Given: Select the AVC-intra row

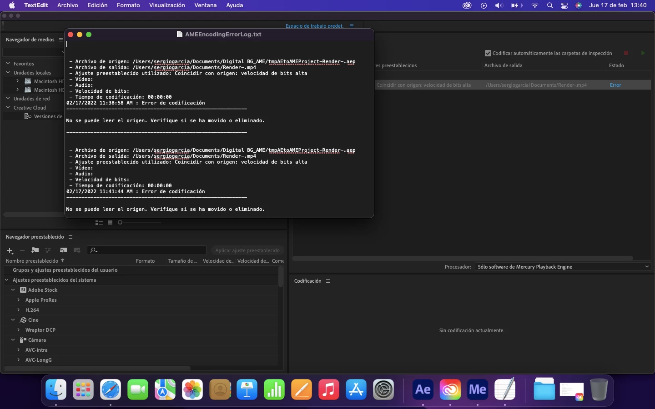Looking at the screenshot, I should pyautogui.click(x=141, y=350).
